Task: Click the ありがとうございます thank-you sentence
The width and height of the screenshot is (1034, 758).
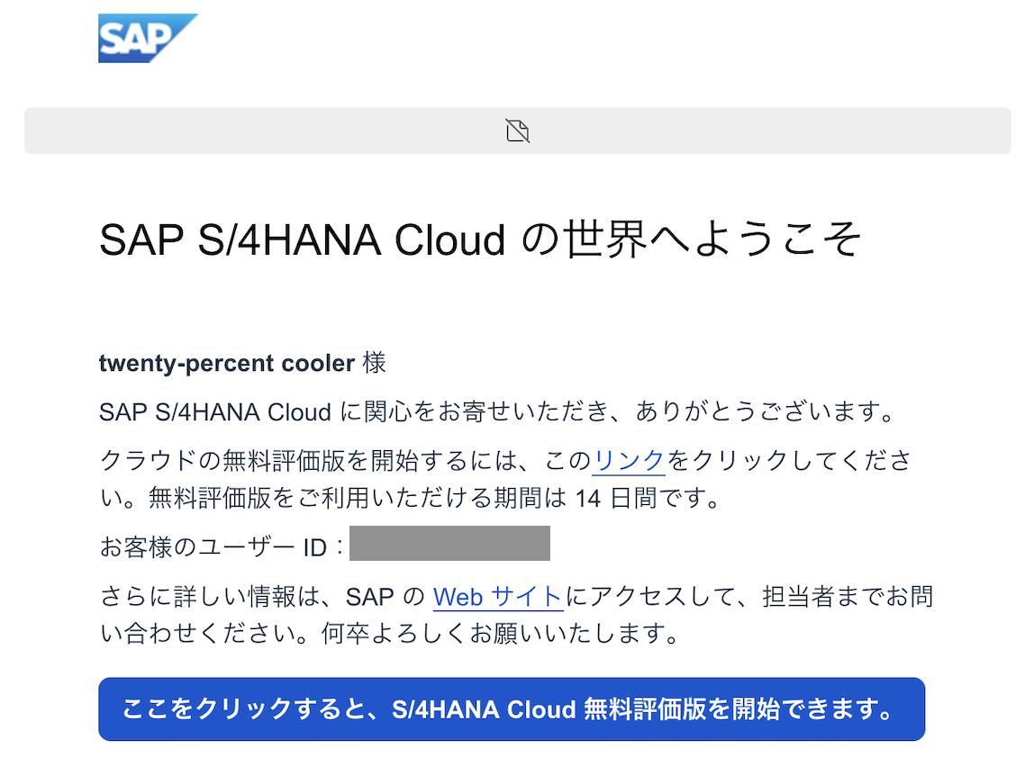Action: [x=765, y=411]
